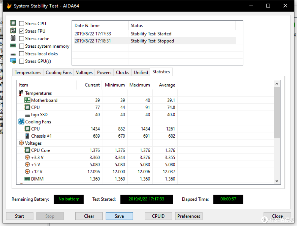Click the grayed Stop button

pos(50,216)
